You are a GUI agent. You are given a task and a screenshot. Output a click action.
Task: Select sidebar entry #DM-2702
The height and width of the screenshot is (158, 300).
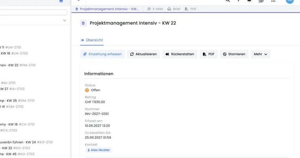(12, 107)
